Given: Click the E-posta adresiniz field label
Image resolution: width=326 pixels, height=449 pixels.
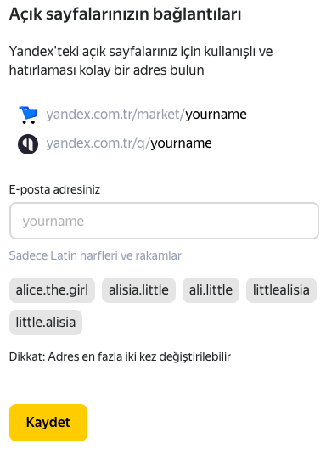Looking at the screenshot, I should coord(54,189).
